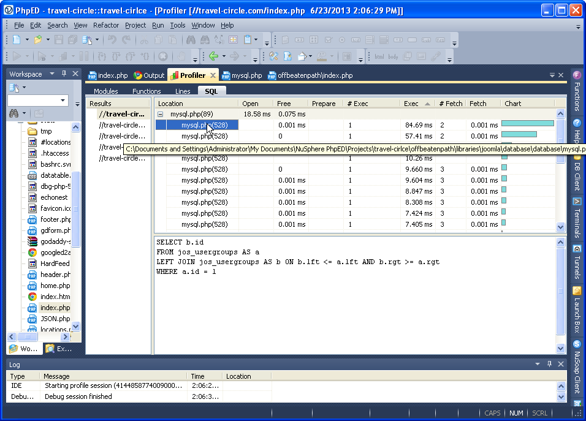Collapse the mysql.php(89) tree node
This screenshot has height=421, width=586.
(161, 114)
